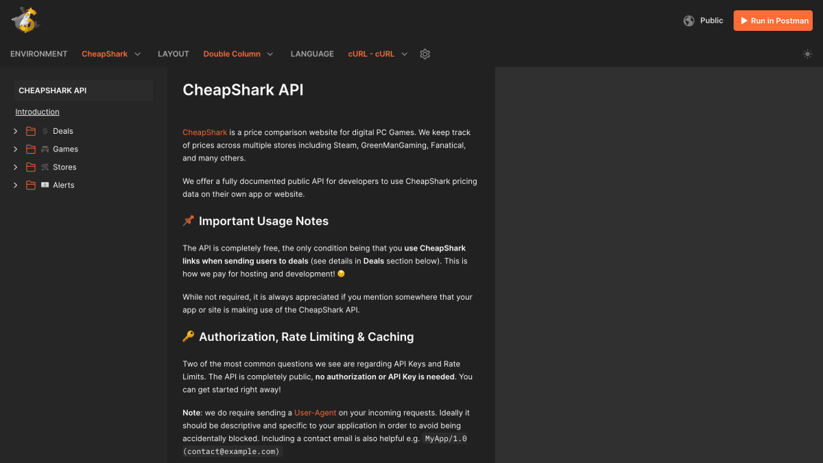Image resolution: width=823 pixels, height=463 pixels.
Task: Click the Public visibility label
Action: [x=712, y=21]
